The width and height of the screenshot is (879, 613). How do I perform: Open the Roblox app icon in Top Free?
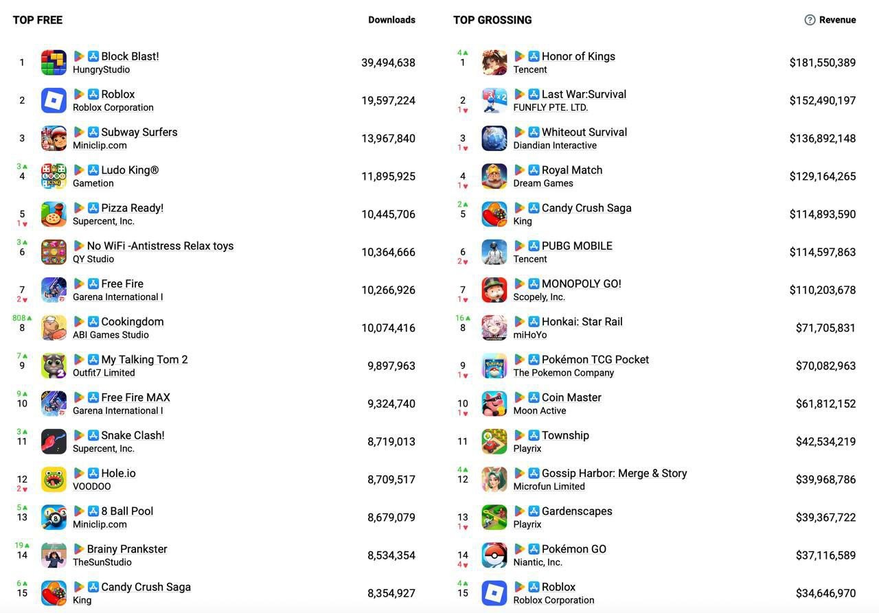(x=54, y=100)
